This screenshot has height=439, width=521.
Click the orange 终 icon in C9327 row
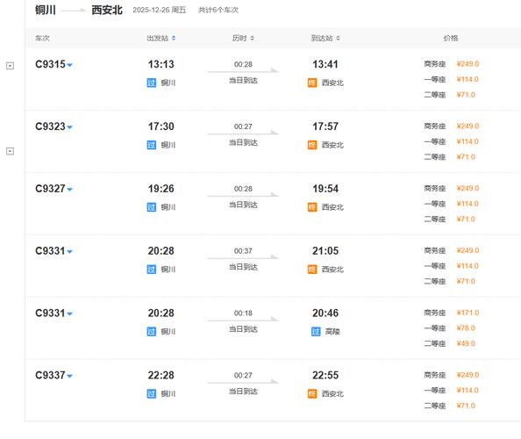312,207
